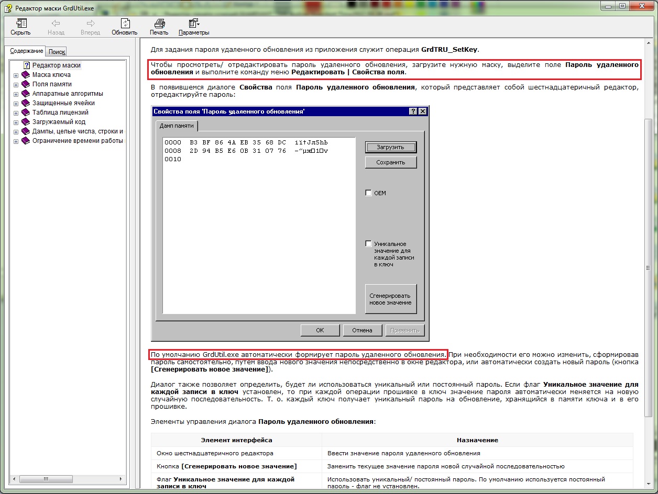Expand the Поля памяти tree node
Image resolution: width=658 pixels, height=494 pixels.
(x=16, y=85)
